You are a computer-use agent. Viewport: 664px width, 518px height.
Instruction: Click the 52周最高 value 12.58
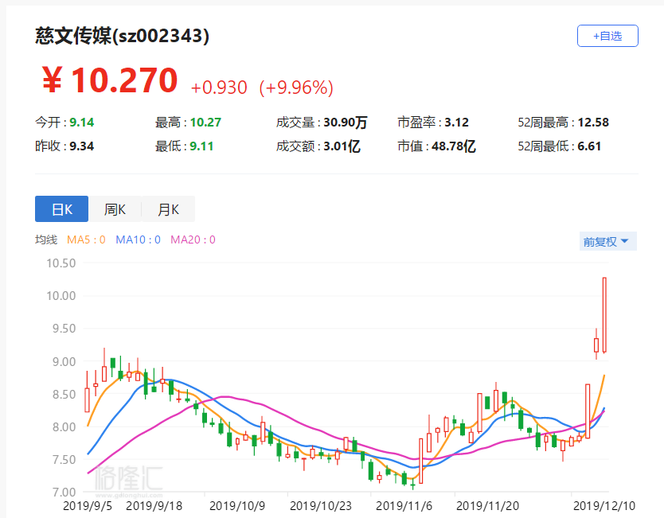(593, 123)
